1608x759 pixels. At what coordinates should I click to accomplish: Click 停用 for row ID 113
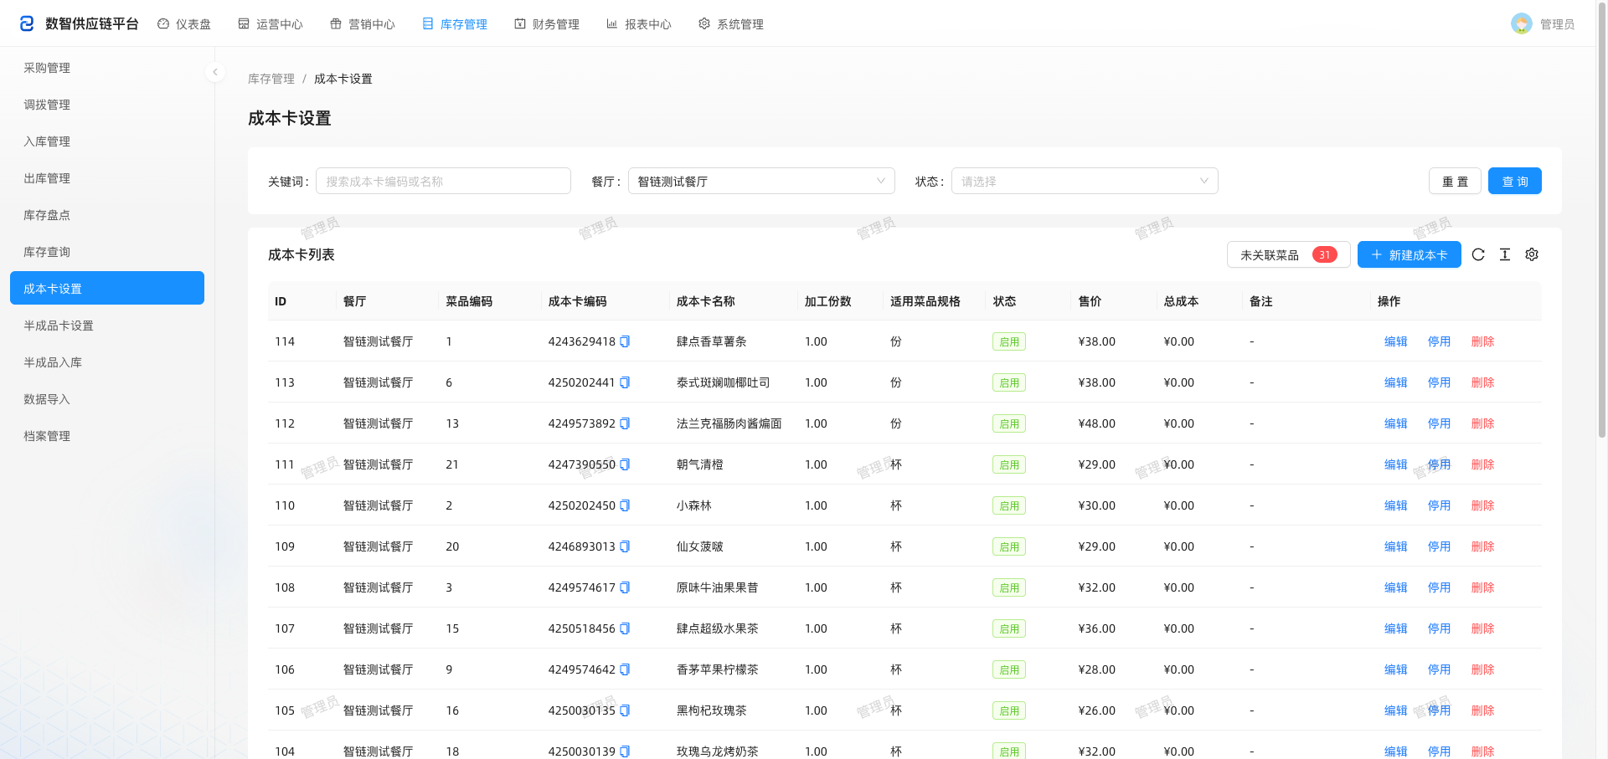[x=1439, y=382]
